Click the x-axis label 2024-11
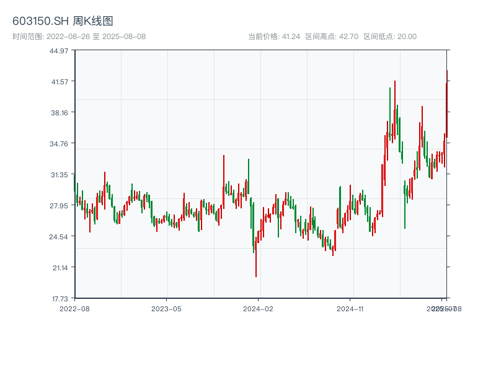The image size is (496, 372). pyautogui.click(x=350, y=309)
